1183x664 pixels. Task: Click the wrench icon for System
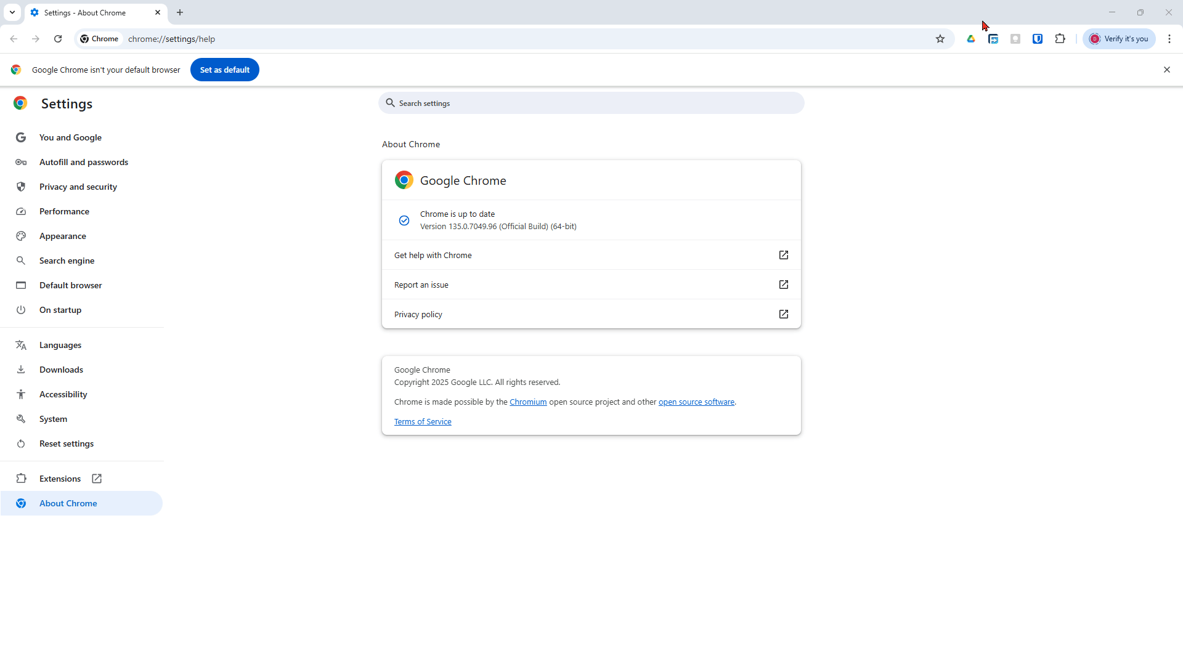coord(21,419)
